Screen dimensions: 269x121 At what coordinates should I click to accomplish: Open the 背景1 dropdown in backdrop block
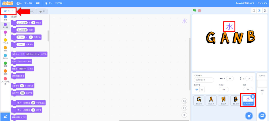click(23, 69)
